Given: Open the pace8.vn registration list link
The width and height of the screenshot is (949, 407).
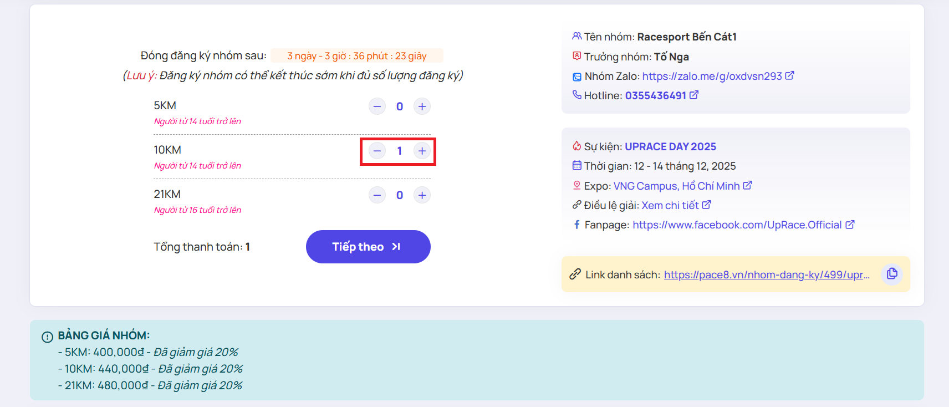Looking at the screenshot, I should point(766,274).
